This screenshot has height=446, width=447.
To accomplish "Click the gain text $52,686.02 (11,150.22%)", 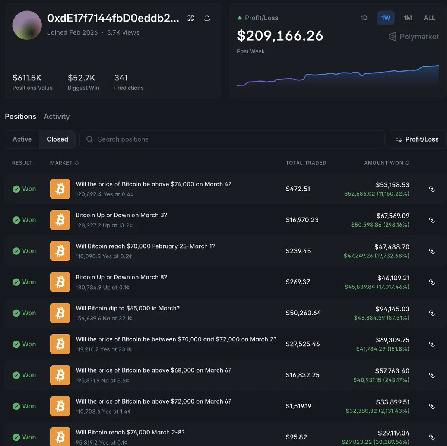I will click(377, 194).
